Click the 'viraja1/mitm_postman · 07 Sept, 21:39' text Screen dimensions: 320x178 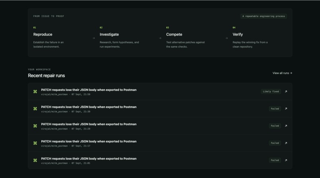click(x=66, y=111)
